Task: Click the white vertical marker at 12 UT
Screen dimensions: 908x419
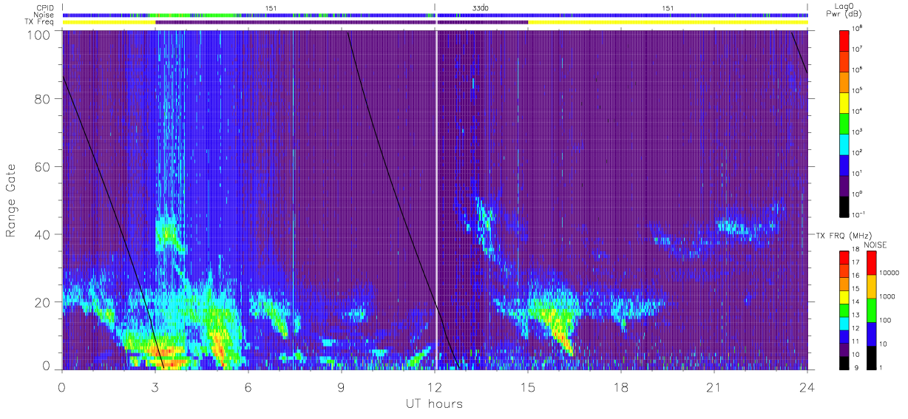Action: point(436,200)
